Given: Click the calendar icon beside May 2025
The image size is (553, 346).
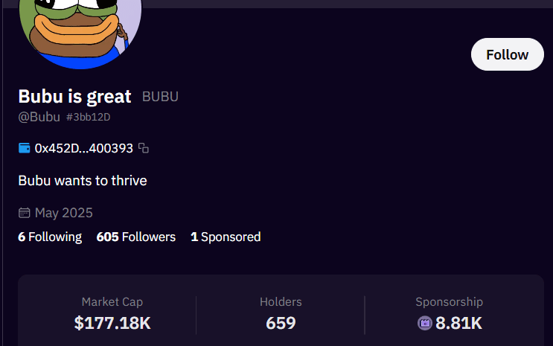Looking at the screenshot, I should pos(25,213).
